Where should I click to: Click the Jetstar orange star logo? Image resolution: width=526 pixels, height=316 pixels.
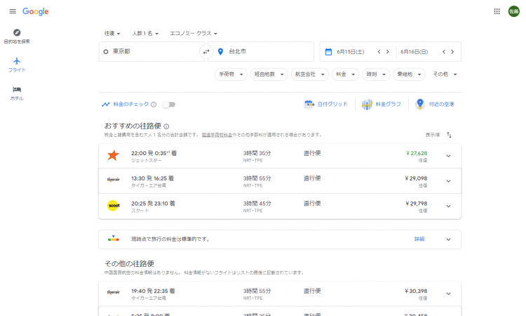click(x=114, y=155)
